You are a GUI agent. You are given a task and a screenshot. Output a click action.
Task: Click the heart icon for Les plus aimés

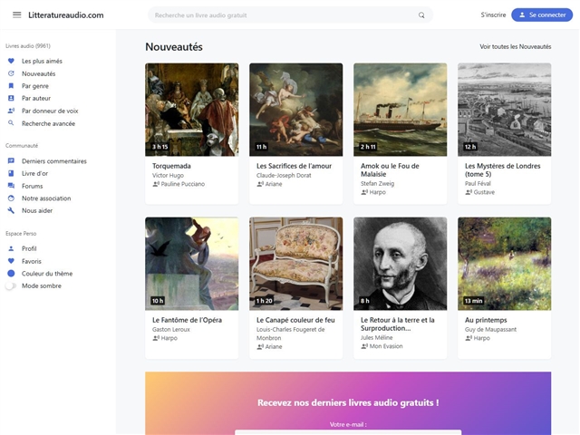pyautogui.click(x=12, y=61)
